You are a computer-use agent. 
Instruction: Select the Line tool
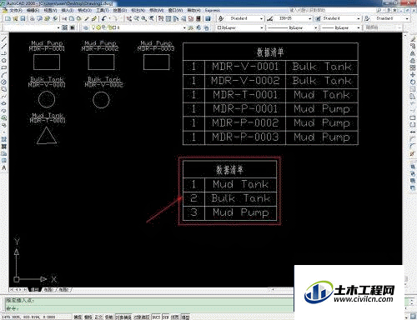[x=4, y=39]
